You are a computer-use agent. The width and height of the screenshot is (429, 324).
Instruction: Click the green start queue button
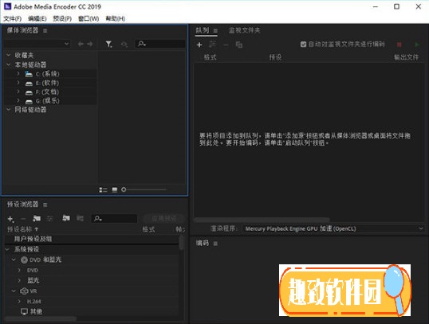click(x=417, y=45)
